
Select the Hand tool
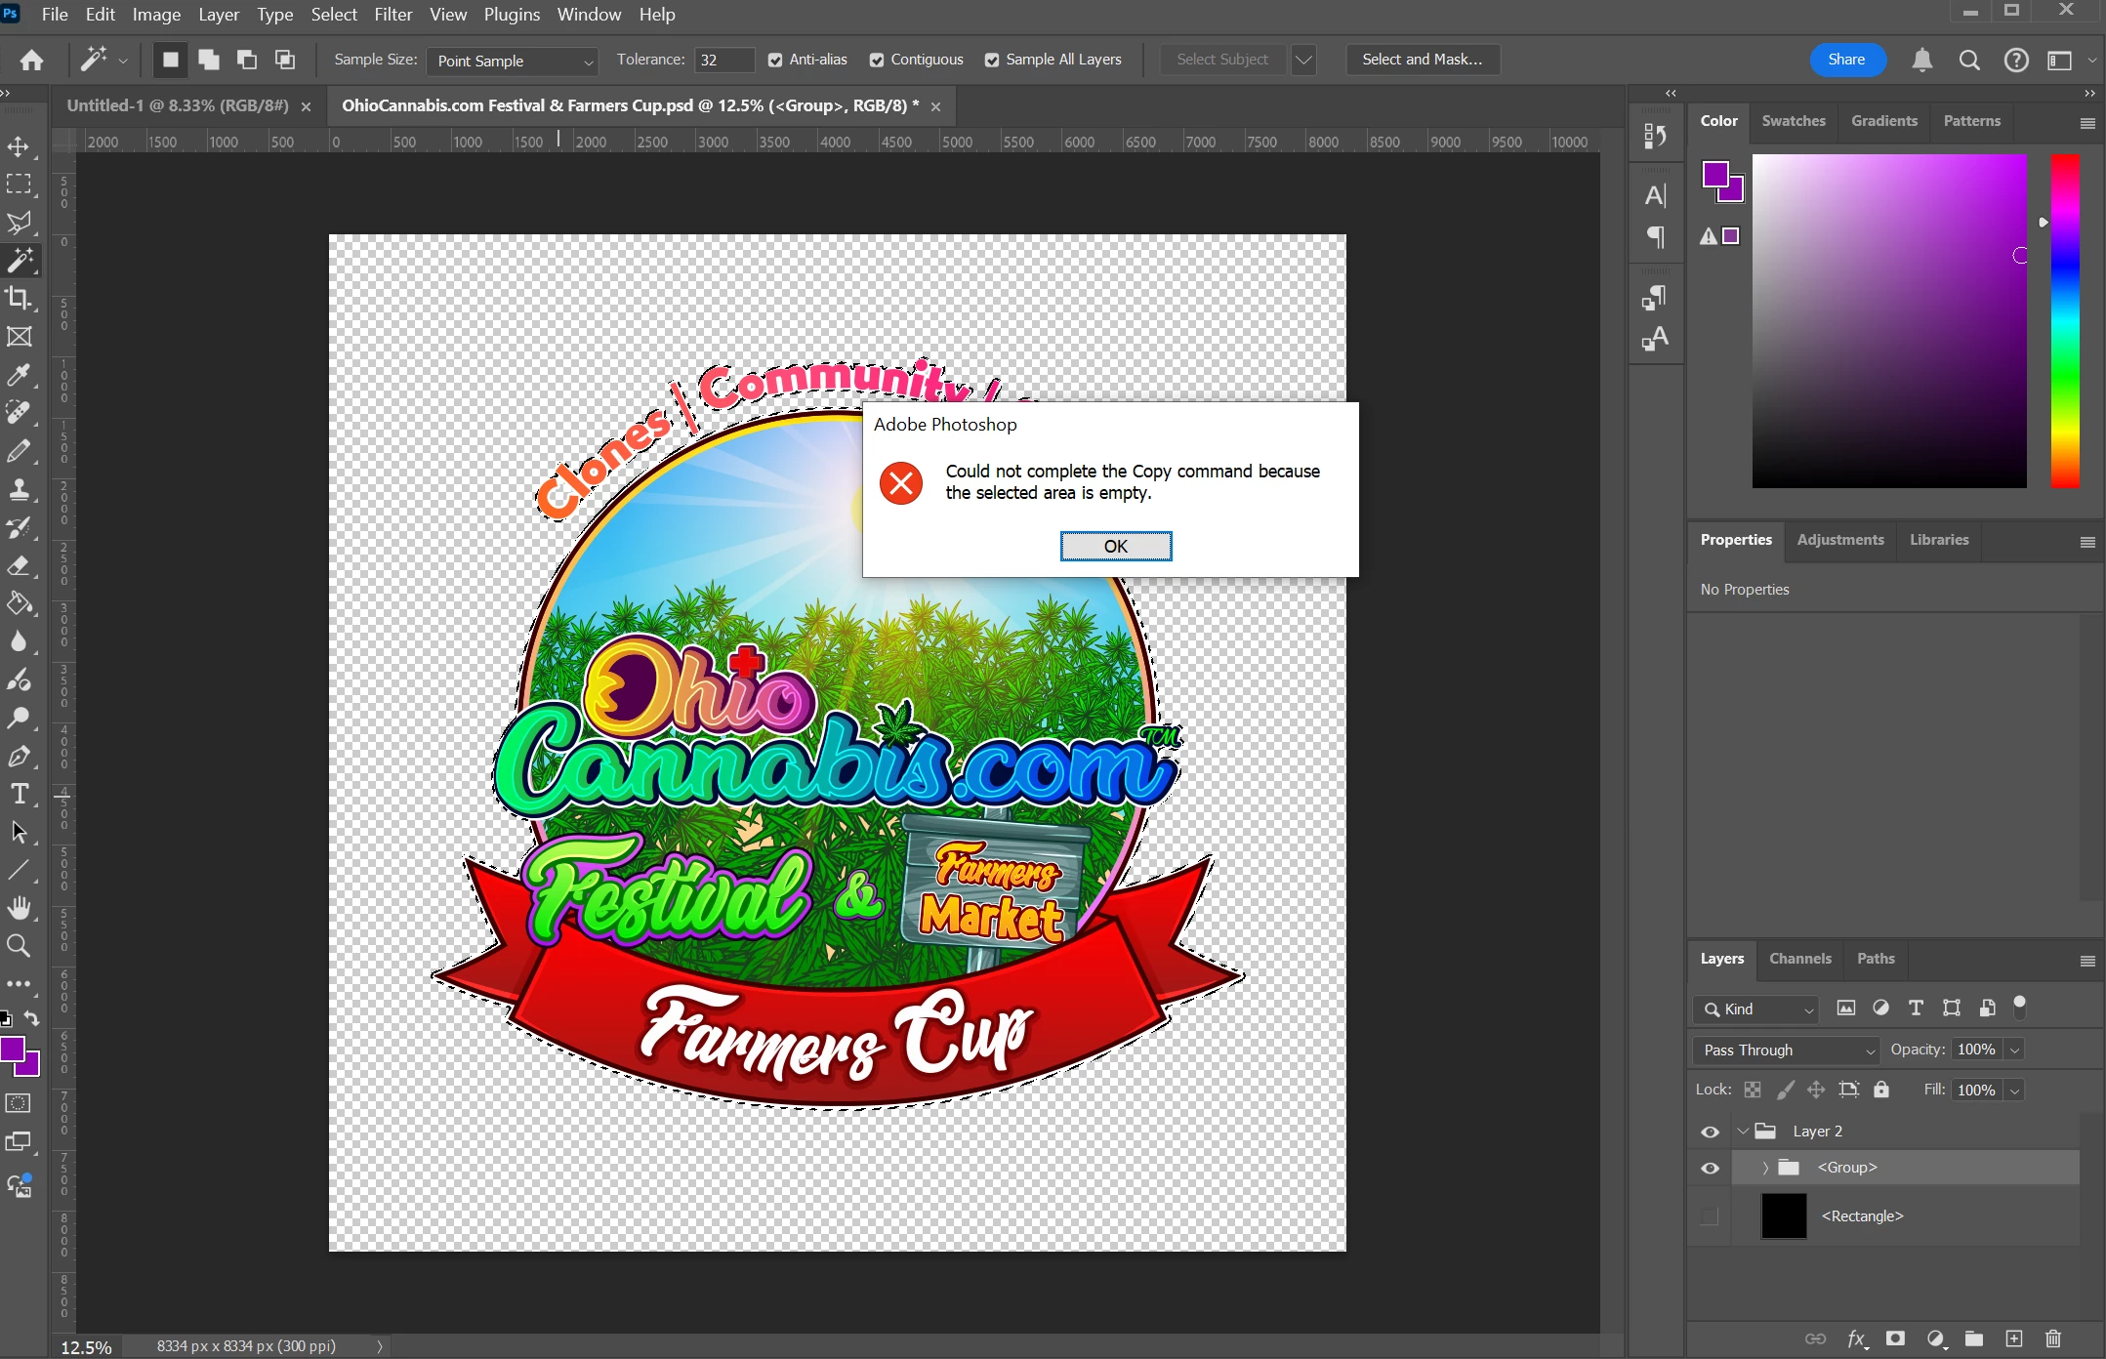(19, 908)
